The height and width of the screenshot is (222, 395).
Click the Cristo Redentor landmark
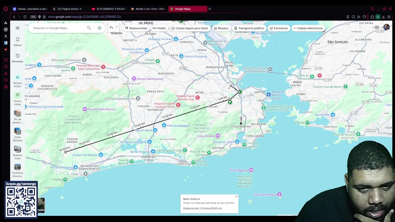tap(241, 122)
